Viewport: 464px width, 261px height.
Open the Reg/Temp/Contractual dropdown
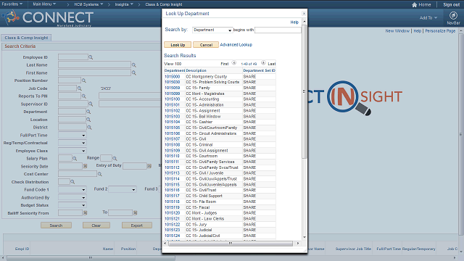pos(72,143)
